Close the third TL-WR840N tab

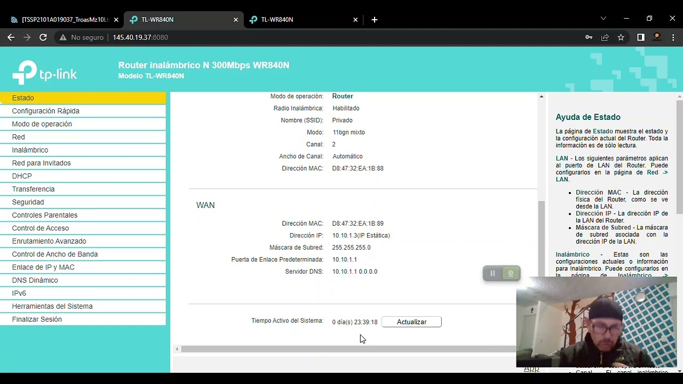click(x=355, y=20)
